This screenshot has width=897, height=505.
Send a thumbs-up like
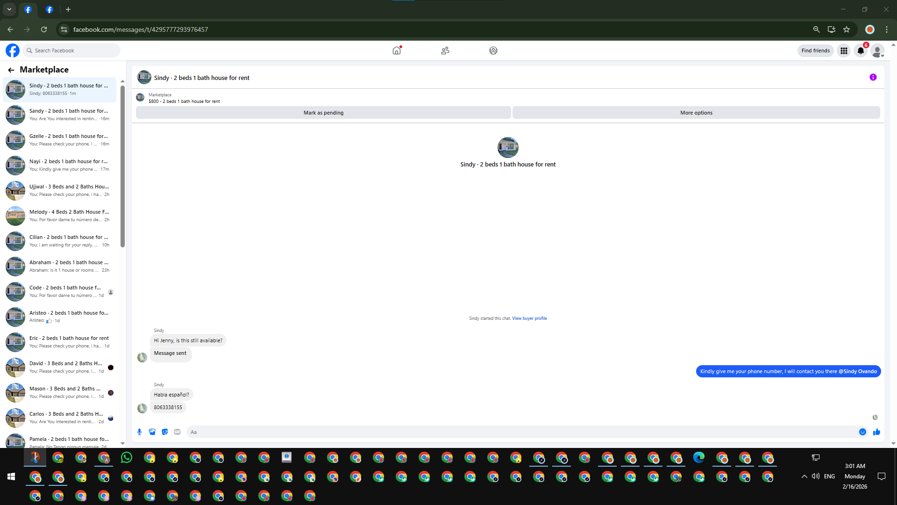876,432
